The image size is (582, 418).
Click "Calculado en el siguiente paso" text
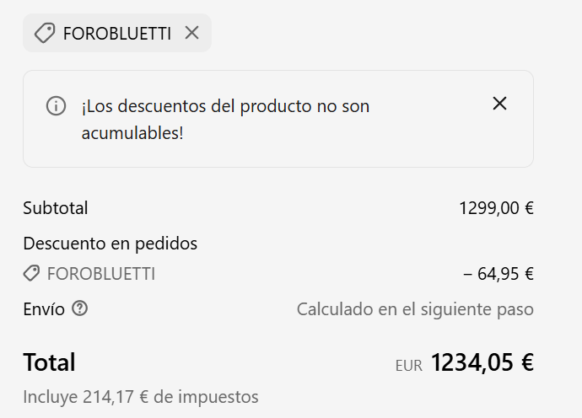pyautogui.click(x=415, y=309)
